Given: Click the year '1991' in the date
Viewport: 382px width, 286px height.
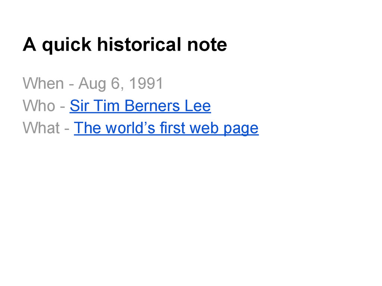Looking at the screenshot, I should tap(146, 83).
